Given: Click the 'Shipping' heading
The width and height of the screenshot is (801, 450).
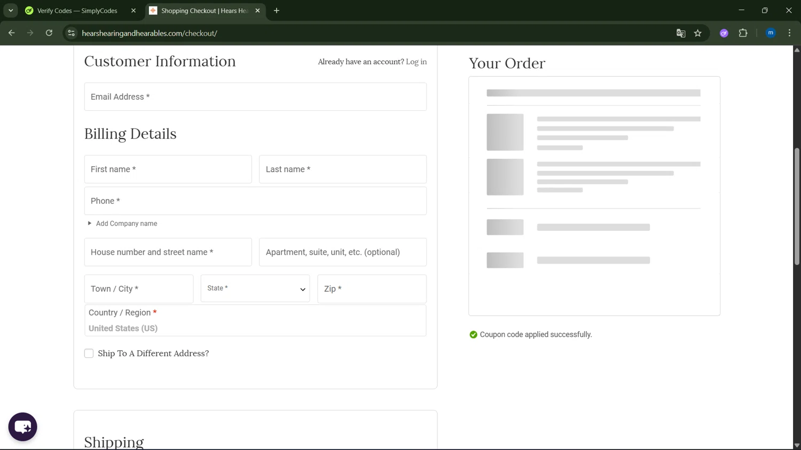Looking at the screenshot, I should [114, 442].
